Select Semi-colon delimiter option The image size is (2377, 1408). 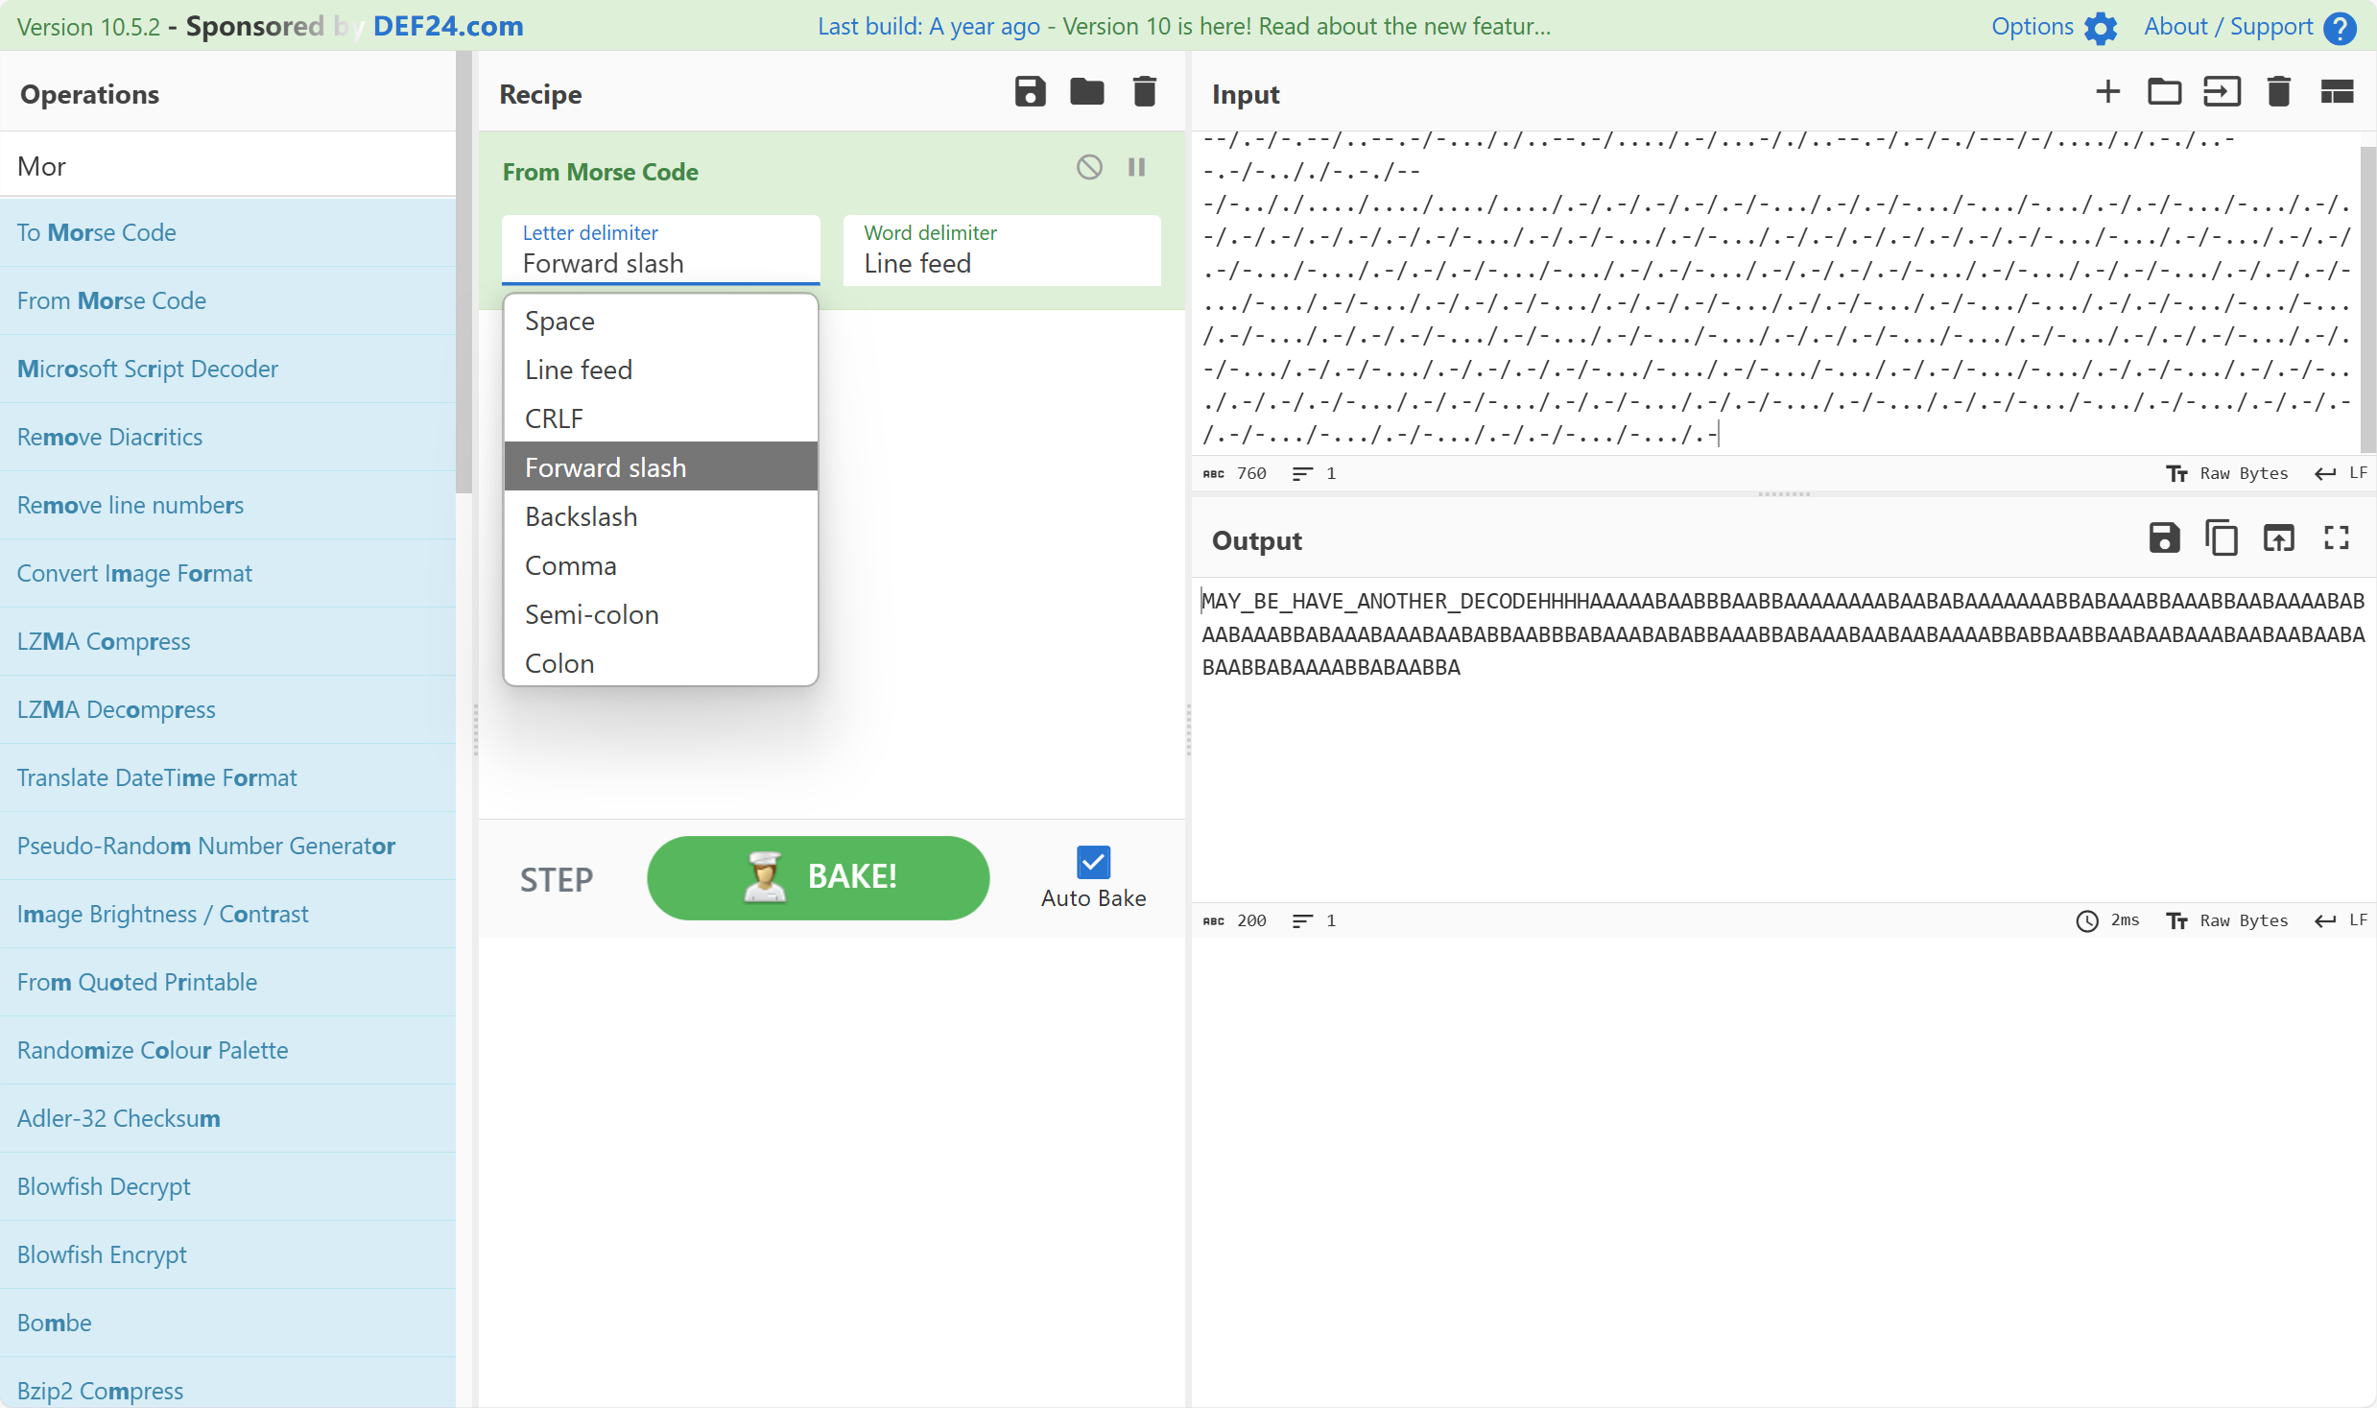[x=591, y=614]
